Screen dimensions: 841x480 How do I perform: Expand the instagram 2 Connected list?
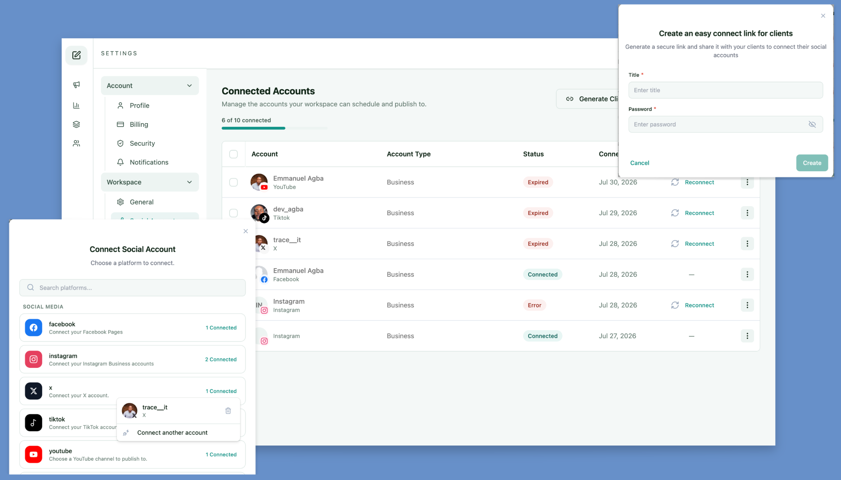221,359
